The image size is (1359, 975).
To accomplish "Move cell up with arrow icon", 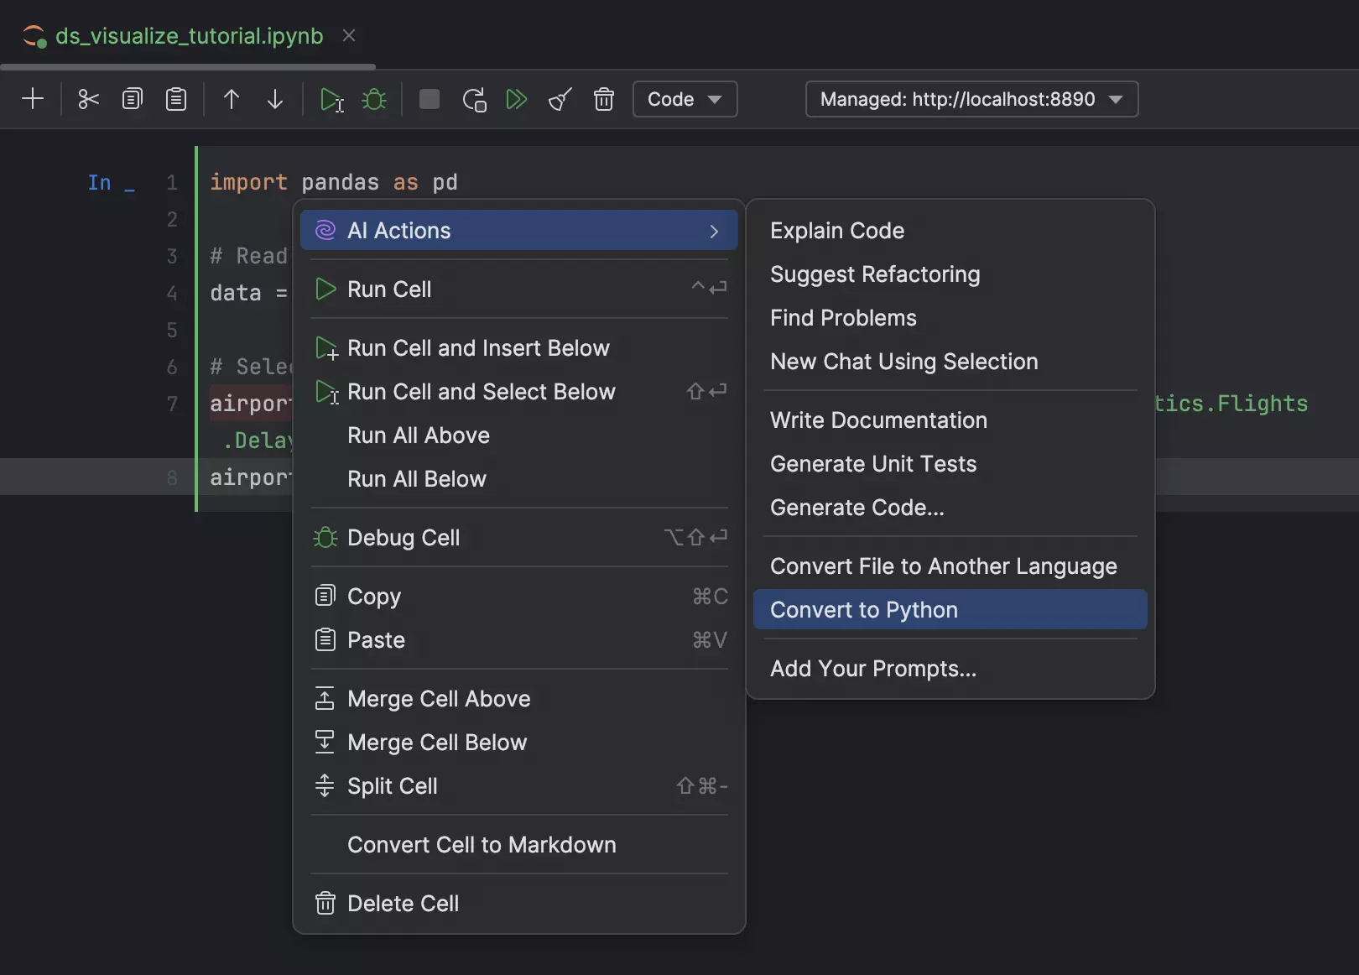I will [x=232, y=99].
